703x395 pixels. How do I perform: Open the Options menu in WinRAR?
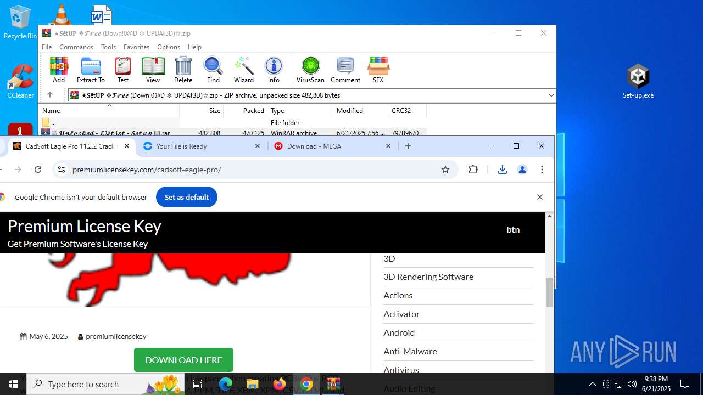click(x=169, y=47)
